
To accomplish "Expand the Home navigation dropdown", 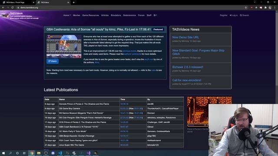I will tap(67, 16).
